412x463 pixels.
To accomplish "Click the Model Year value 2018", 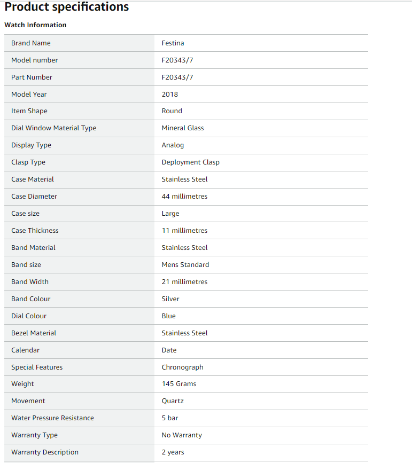I will 169,95.
